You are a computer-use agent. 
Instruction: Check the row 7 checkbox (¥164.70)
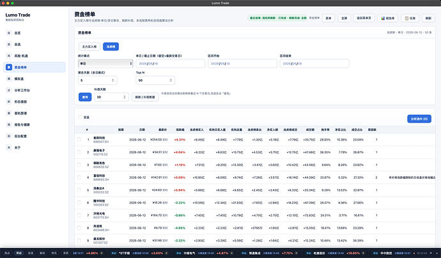79,215
